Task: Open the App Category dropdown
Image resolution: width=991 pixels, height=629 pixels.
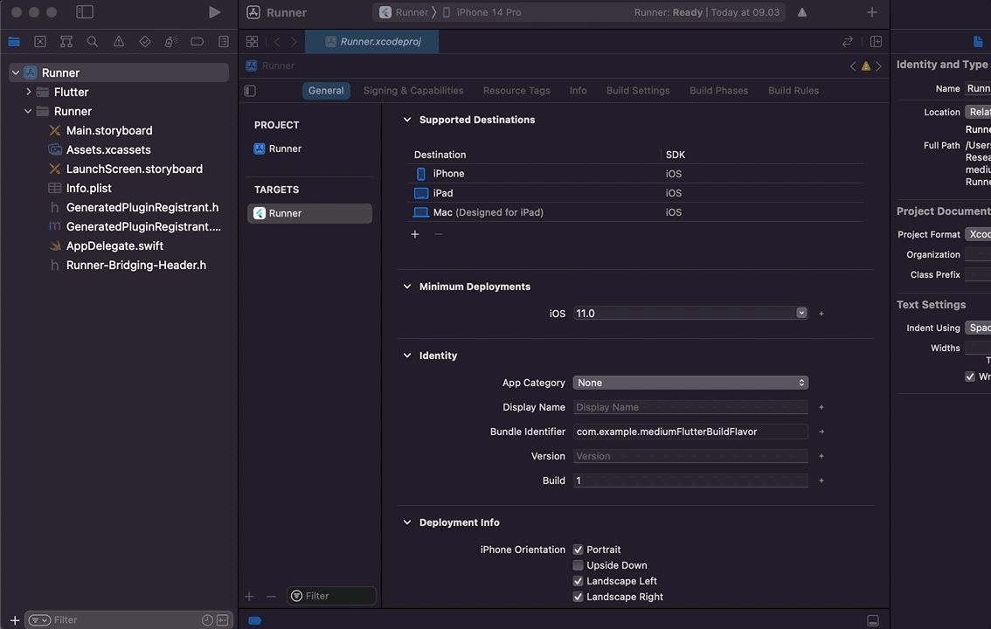Action: tap(690, 383)
